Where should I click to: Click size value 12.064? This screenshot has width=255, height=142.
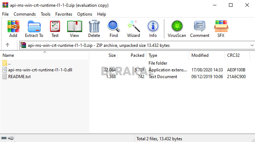[x=110, y=70]
